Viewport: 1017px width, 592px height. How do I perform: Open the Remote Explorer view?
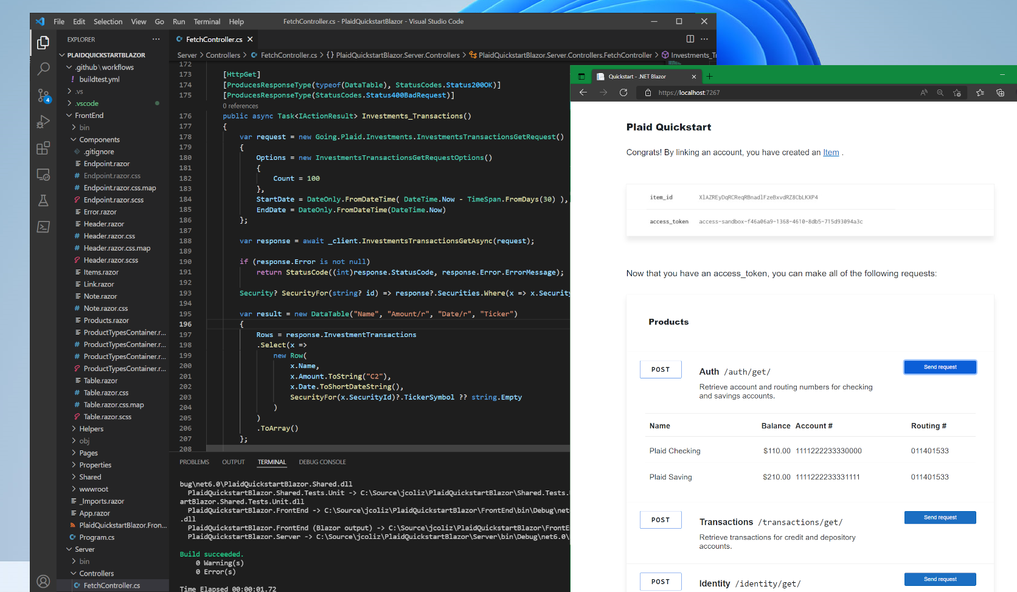(43, 175)
